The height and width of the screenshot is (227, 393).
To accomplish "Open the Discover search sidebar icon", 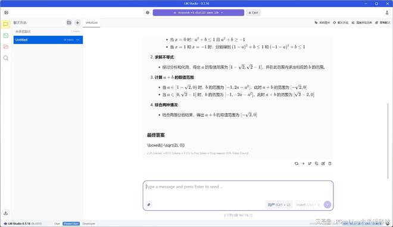I will 6,58.
